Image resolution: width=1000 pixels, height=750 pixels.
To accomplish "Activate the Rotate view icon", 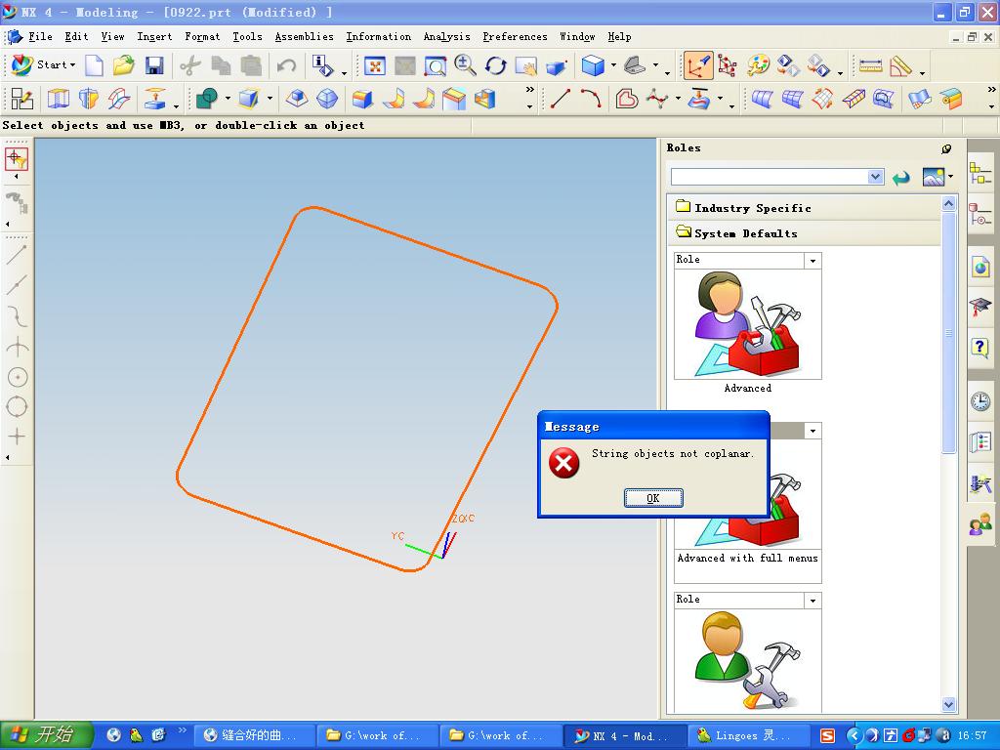I will tap(495, 65).
